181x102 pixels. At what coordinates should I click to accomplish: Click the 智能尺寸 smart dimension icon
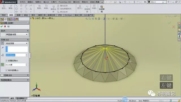(11, 7)
